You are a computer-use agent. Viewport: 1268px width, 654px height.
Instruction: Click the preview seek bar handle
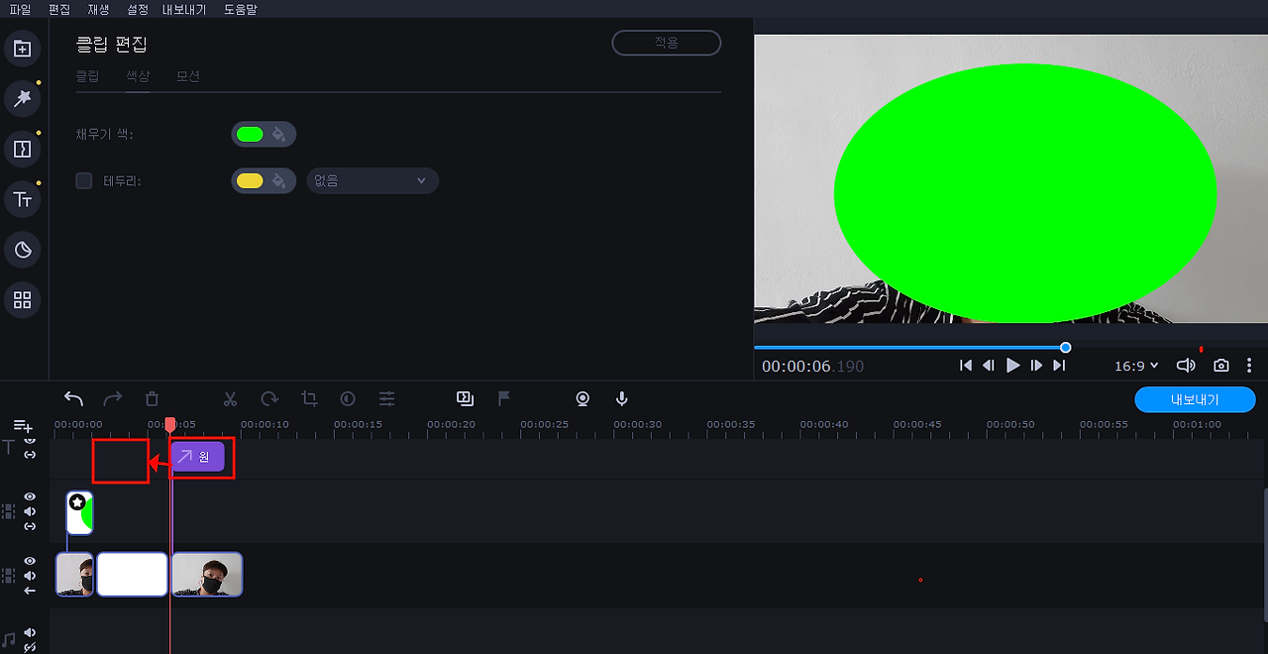point(1066,347)
